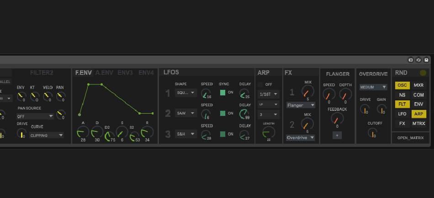Click the envelope graph start breakpoint
The height and width of the screenshot is (198, 434).
[79, 115]
